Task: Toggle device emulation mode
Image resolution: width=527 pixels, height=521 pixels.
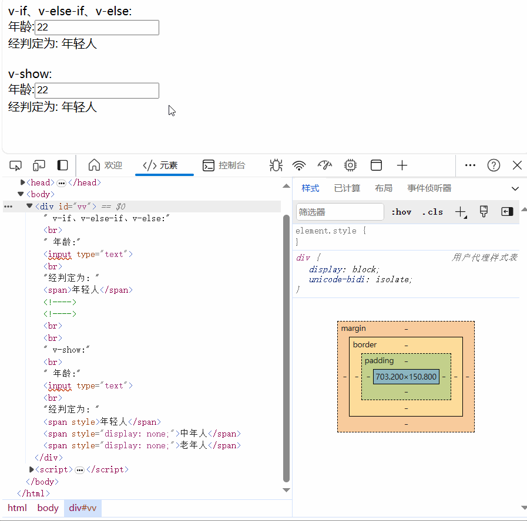Action: tap(39, 165)
